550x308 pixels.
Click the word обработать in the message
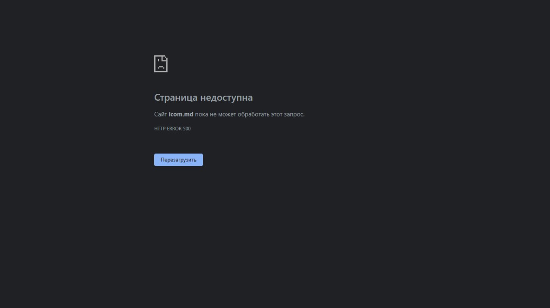point(254,114)
